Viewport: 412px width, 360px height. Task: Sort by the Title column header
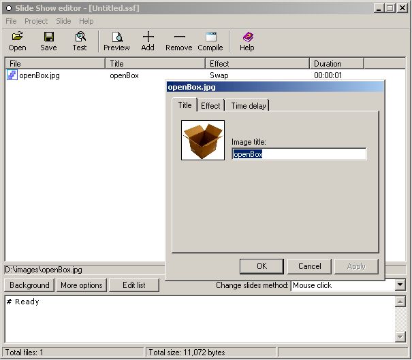click(155, 63)
